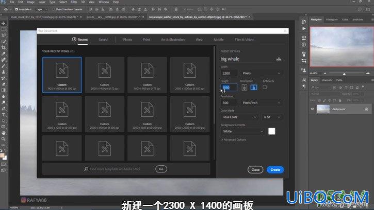Open the Filter menu

(74, 2)
